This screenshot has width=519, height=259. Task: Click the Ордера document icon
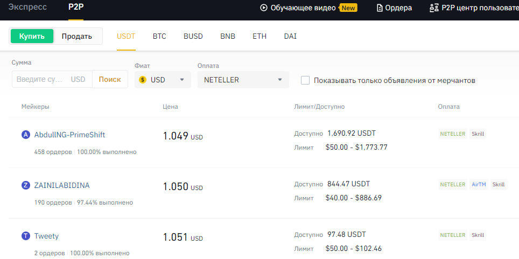coord(380,8)
